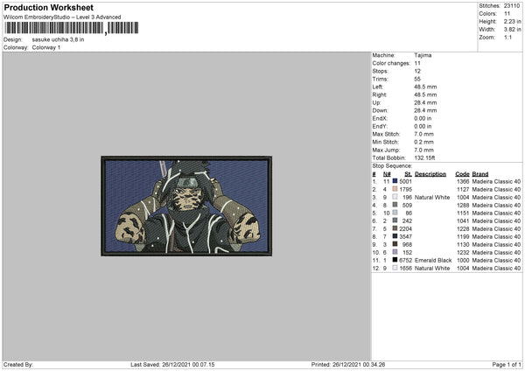The height and width of the screenshot is (371, 525).
Task: Click thread code 1130 in row 9
Action: pyautogui.click(x=463, y=244)
